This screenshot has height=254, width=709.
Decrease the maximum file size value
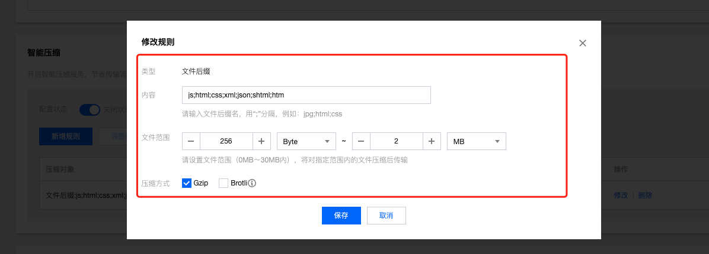tap(361, 142)
